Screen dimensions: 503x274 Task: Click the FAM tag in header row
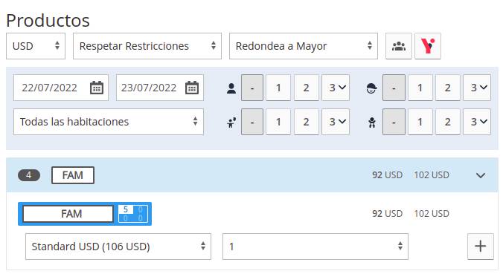point(73,175)
